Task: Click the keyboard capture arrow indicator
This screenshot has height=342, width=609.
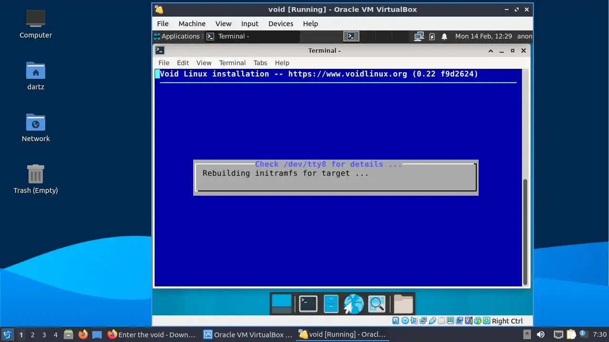Action: [x=487, y=321]
